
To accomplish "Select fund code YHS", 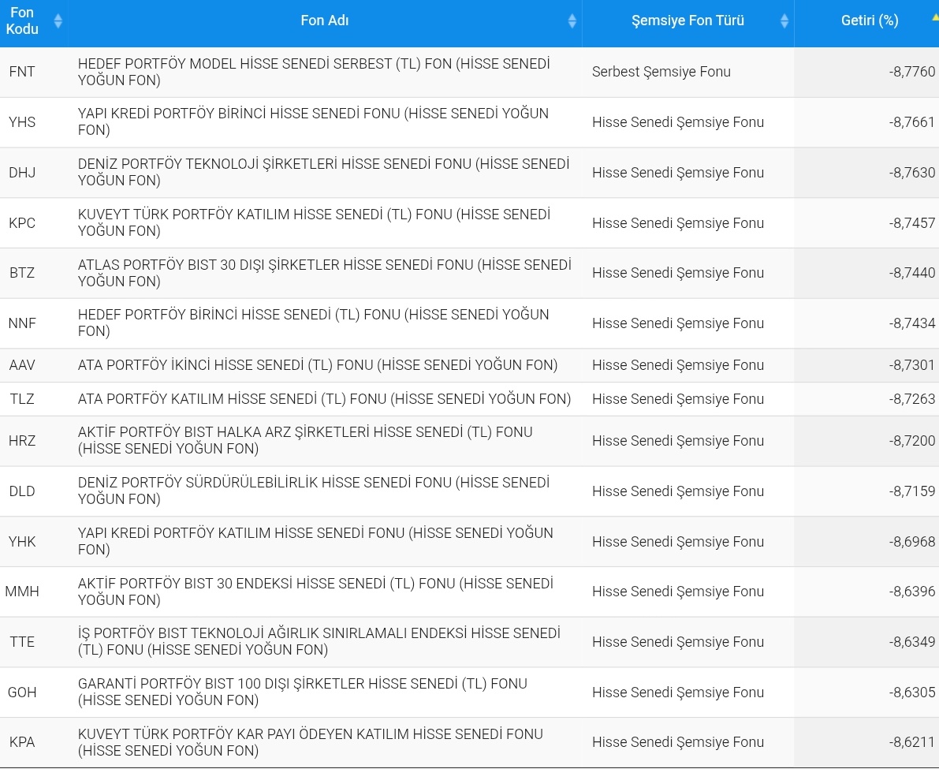I will pyautogui.click(x=22, y=122).
